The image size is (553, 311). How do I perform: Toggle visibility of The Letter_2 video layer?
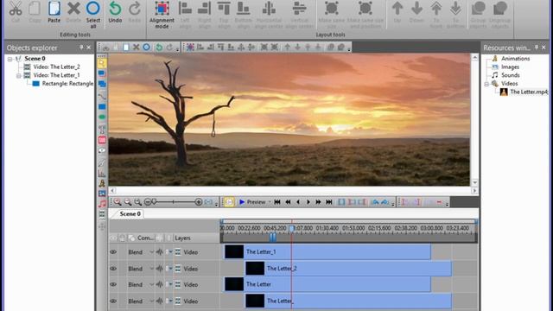tap(113, 269)
